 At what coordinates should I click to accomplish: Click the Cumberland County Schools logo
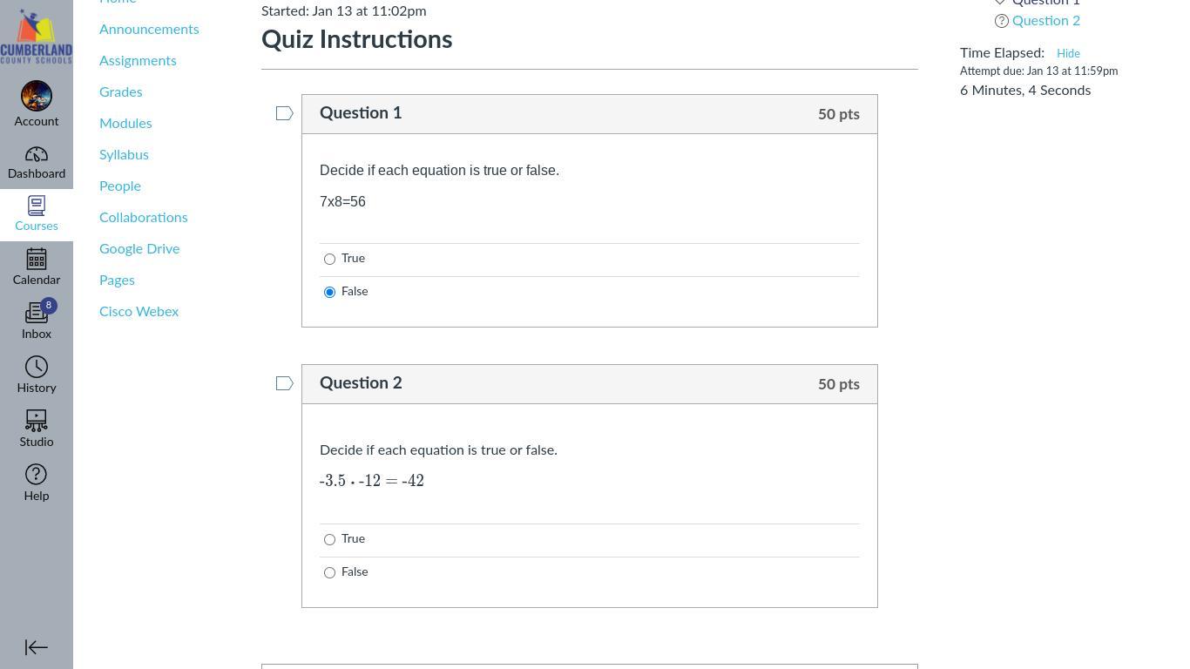[x=37, y=37]
